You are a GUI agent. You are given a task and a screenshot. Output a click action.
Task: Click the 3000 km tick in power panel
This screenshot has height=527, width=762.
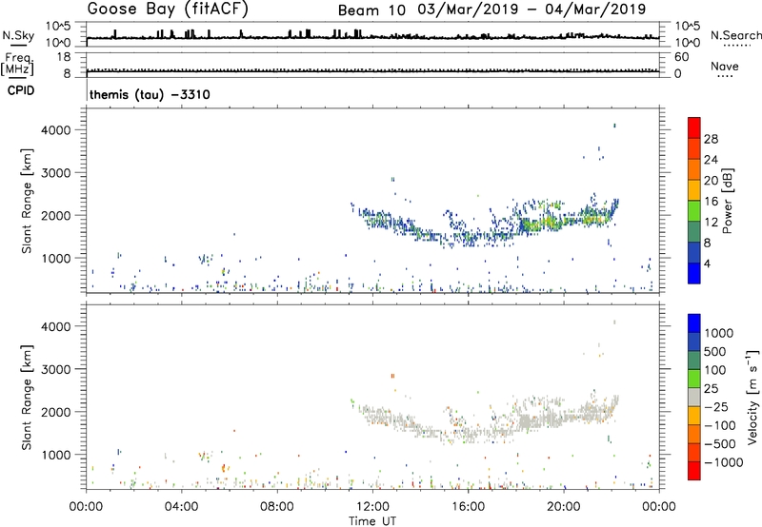[x=56, y=173]
